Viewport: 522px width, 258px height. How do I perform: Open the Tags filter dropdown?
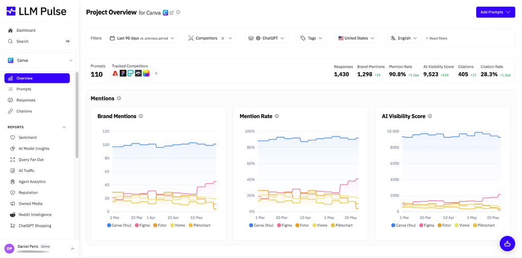[x=311, y=38]
